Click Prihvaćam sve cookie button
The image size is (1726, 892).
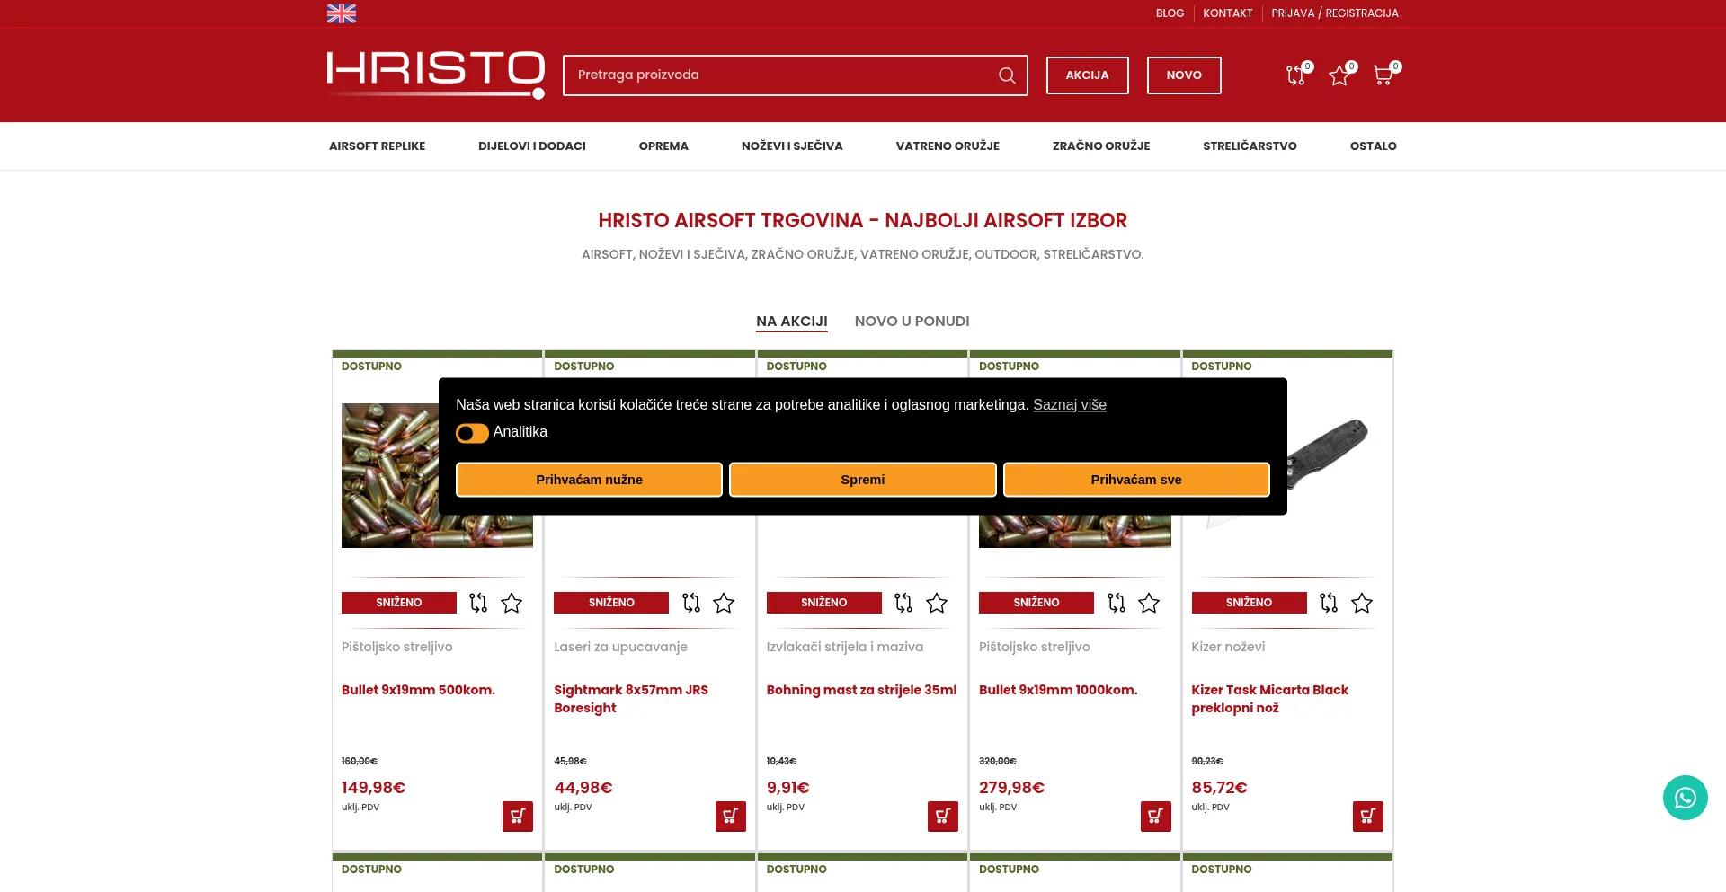pos(1136,480)
